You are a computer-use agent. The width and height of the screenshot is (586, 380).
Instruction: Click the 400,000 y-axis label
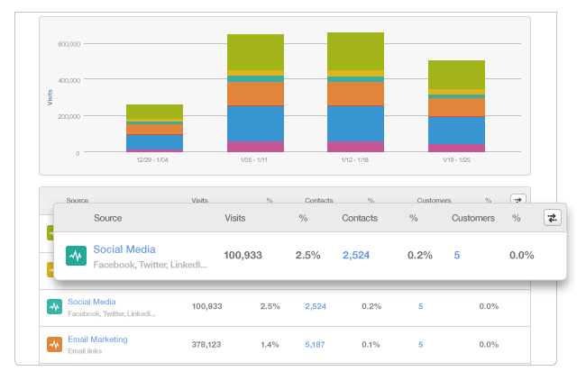(x=69, y=80)
